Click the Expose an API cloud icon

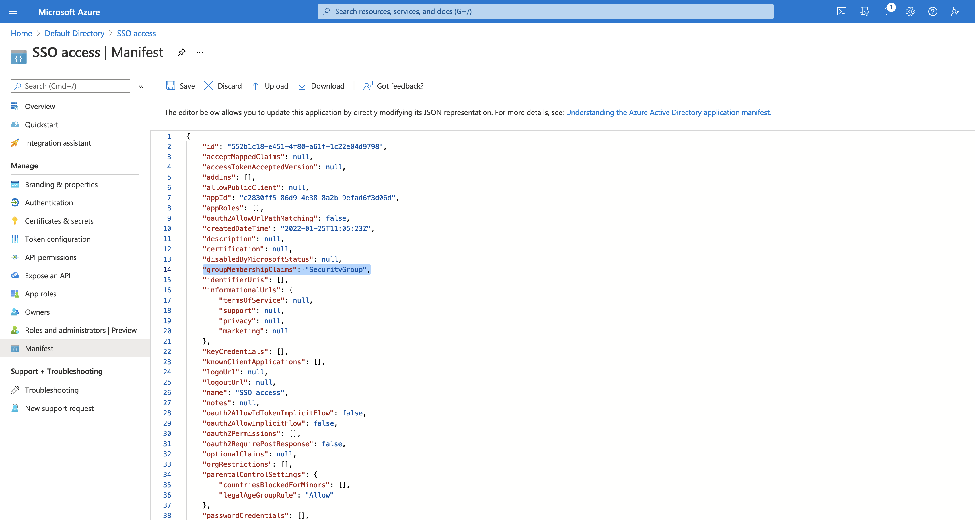coord(15,275)
